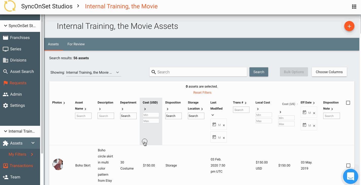
Task: Click the Local Cost Min field
Action: click(x=264, y=115)
